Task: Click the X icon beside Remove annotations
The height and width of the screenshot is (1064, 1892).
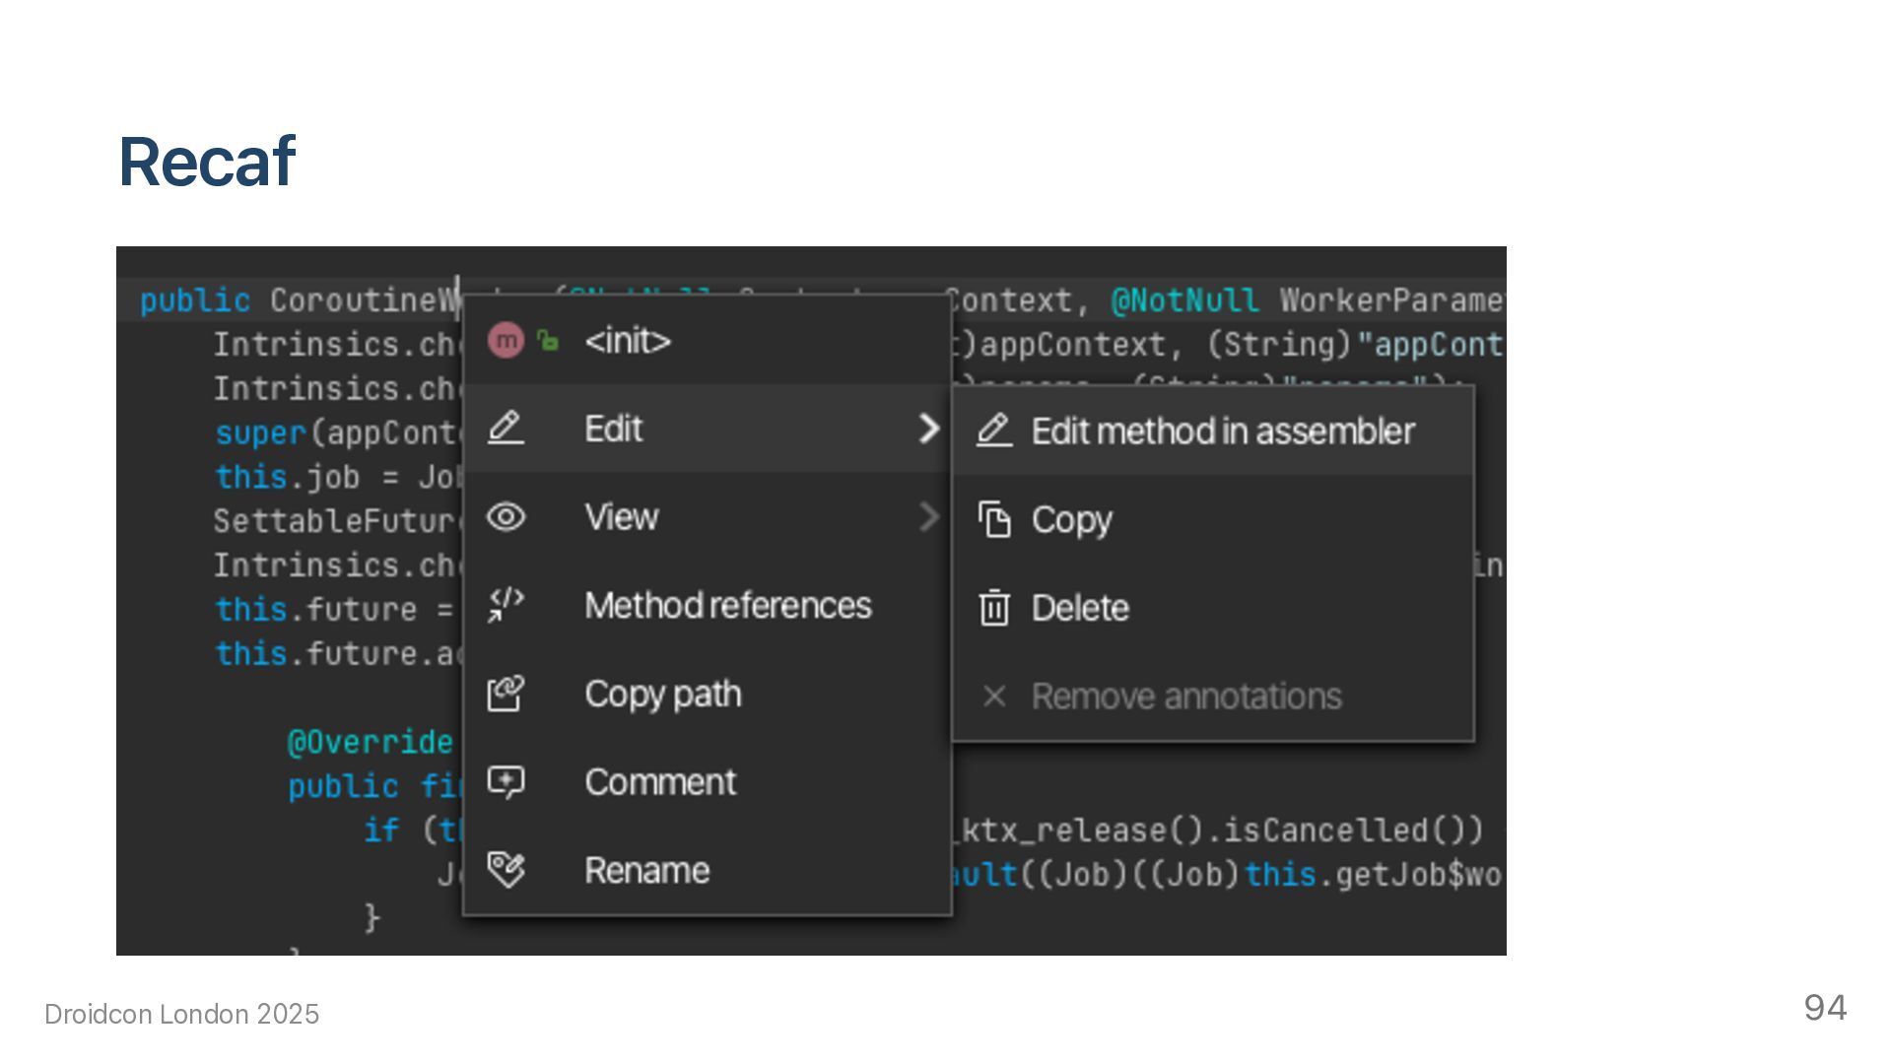Action: point(994,697)
